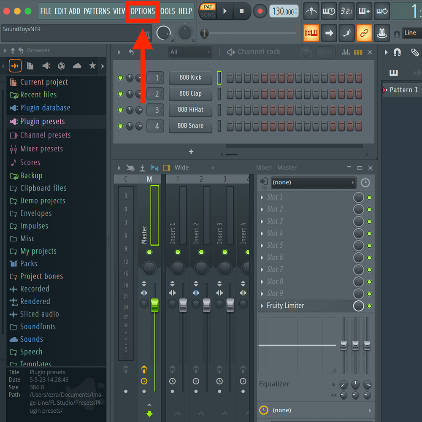Toggle Insert 1 mute light
This screenshot has width=422, height=422.
tap(178, 252)
